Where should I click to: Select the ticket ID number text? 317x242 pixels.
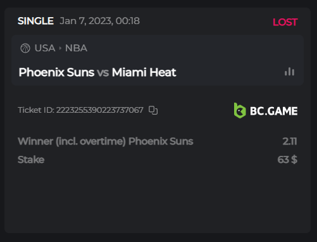(x=100, y=110)
